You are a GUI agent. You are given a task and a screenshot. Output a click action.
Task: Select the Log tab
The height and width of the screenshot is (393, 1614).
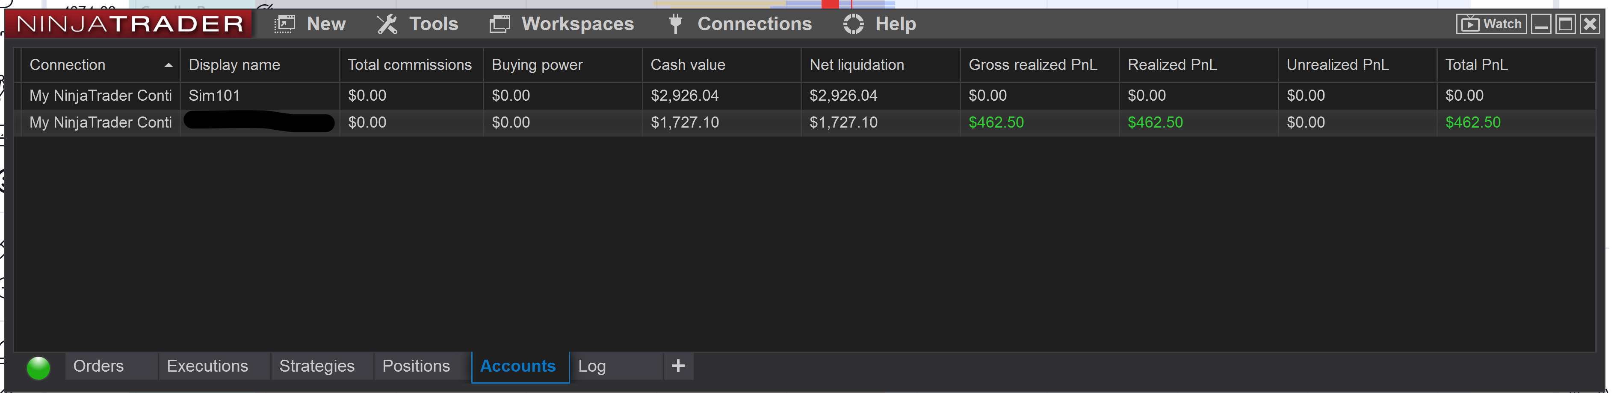tap(592, 366)
